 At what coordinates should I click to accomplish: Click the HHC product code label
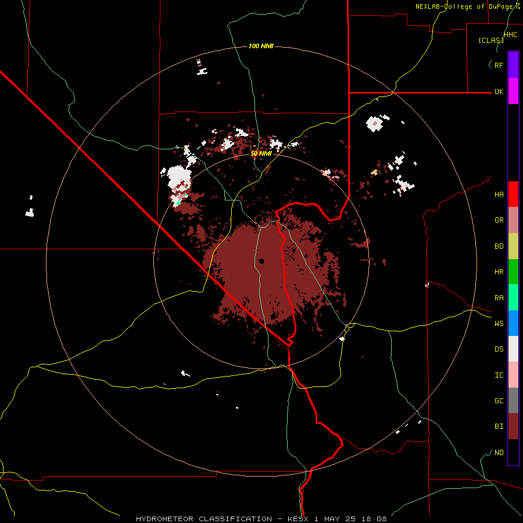[511, 35]
